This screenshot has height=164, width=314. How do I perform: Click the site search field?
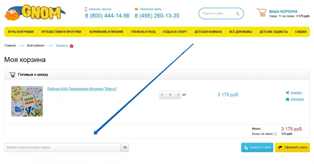[x=218, y=14]
